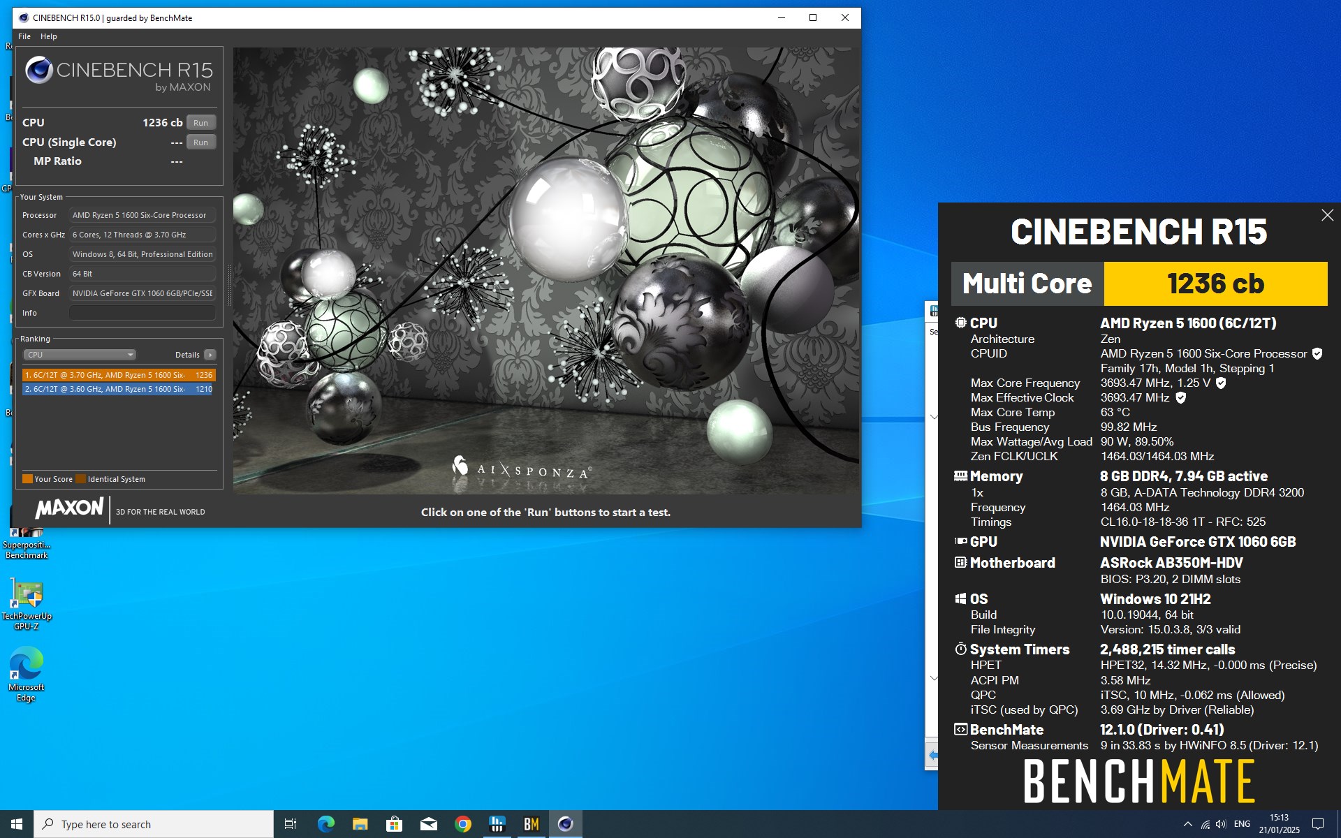Open Mail app from the taskbar
The height and width of the screenshot is (838, 1341).
pos(428,824)
